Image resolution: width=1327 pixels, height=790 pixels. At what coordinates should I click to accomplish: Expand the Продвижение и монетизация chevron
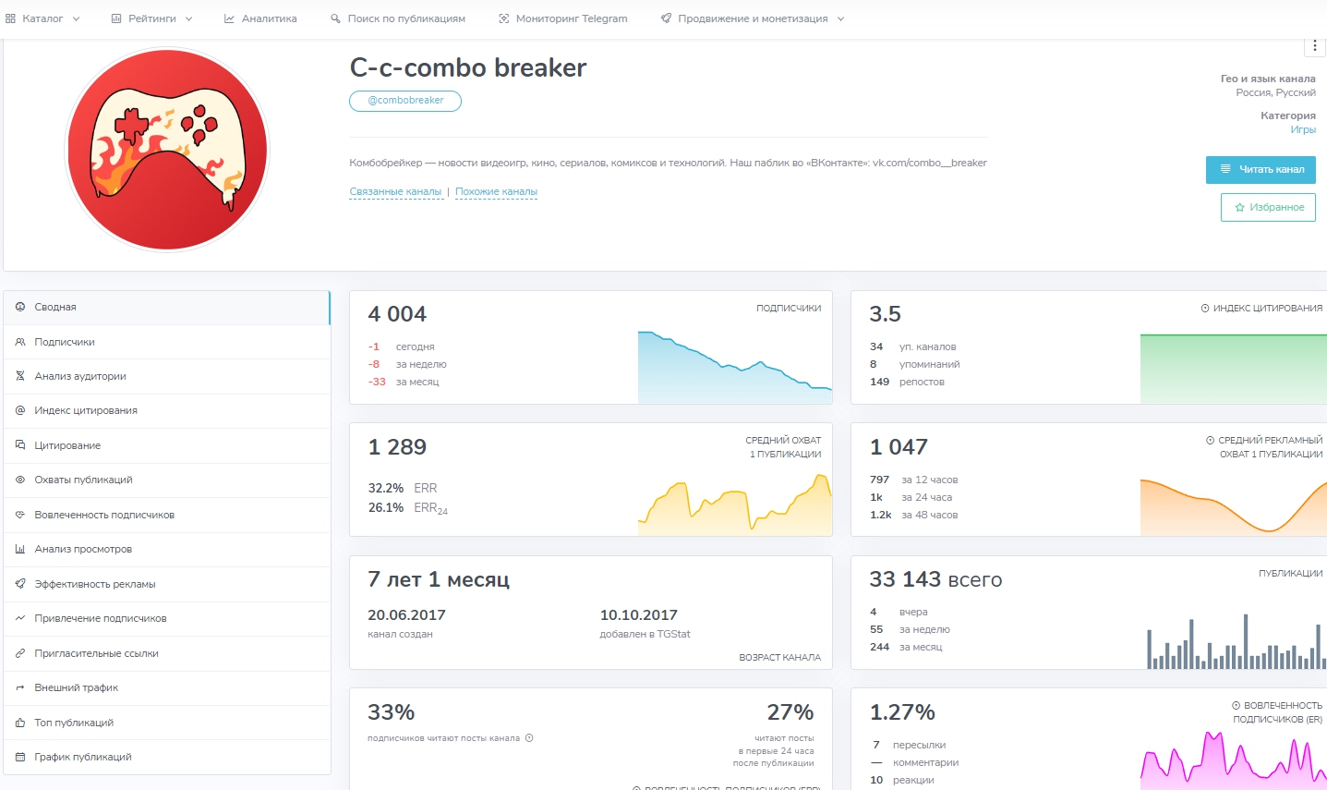click(840, 18)
